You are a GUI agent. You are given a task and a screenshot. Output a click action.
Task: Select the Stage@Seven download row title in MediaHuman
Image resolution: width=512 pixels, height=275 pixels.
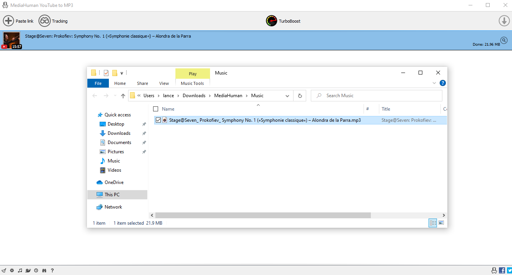click(x=108, y=36)
